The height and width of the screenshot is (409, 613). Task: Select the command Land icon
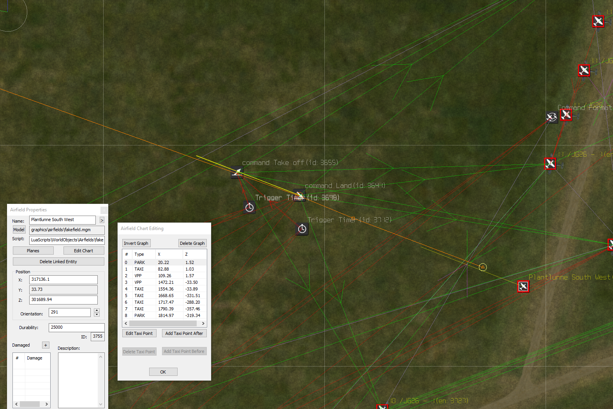299,195
